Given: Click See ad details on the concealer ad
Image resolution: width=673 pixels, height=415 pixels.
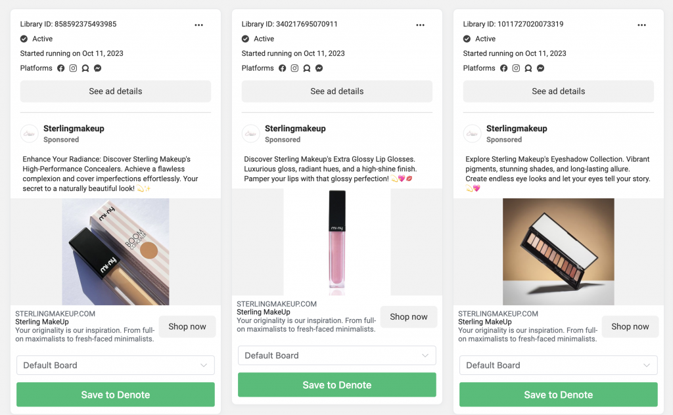Looking at the screenshot, I should coord(115,91).
